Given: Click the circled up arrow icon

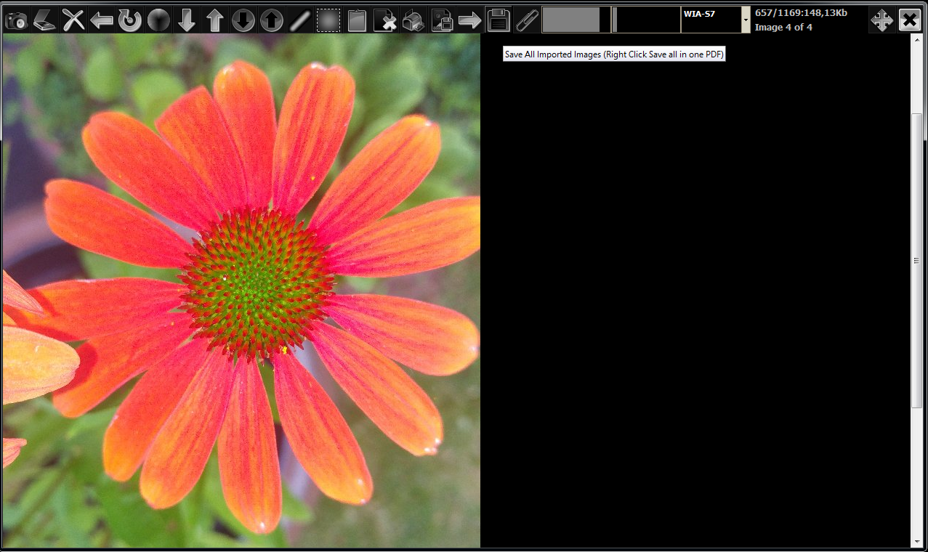Looking at the screenshot, I should 272,20.
